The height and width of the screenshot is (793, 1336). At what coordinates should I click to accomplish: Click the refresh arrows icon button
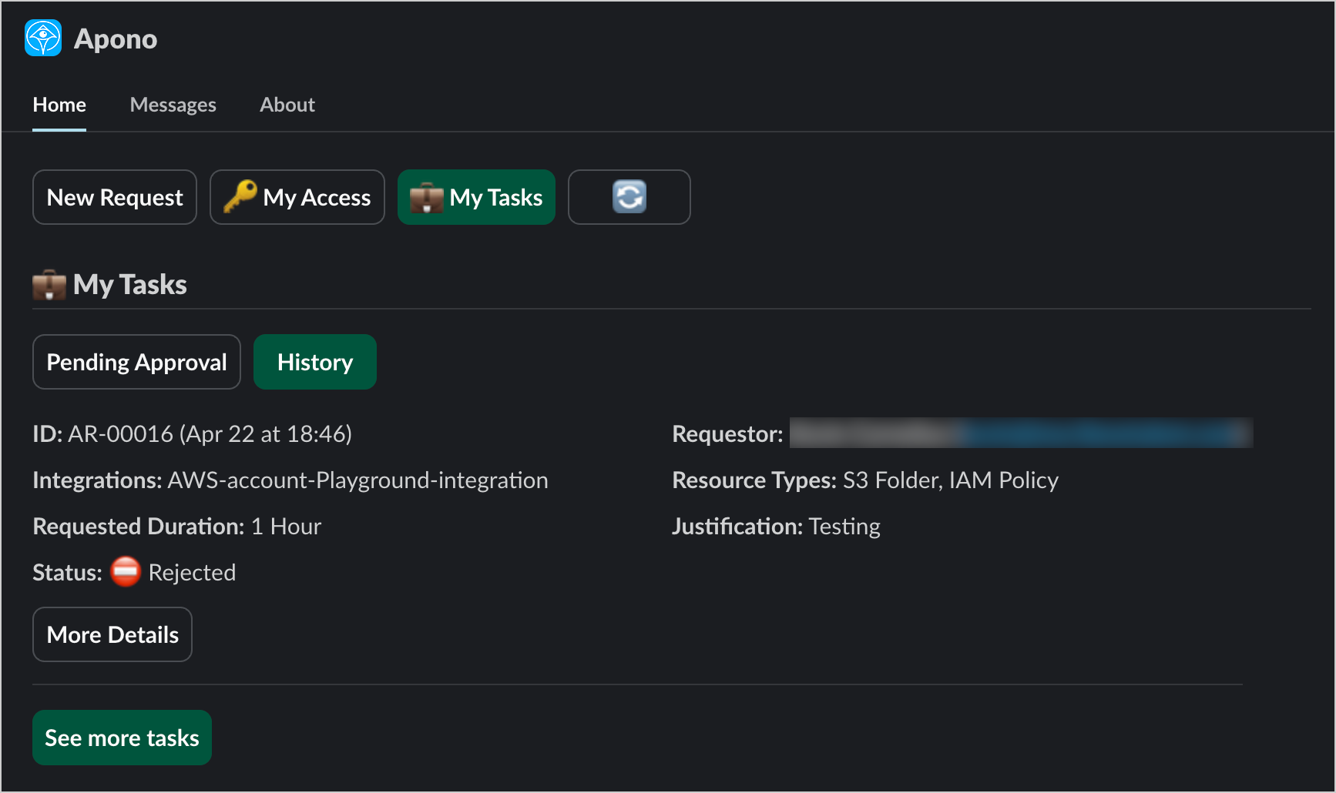tap(629, 197)
